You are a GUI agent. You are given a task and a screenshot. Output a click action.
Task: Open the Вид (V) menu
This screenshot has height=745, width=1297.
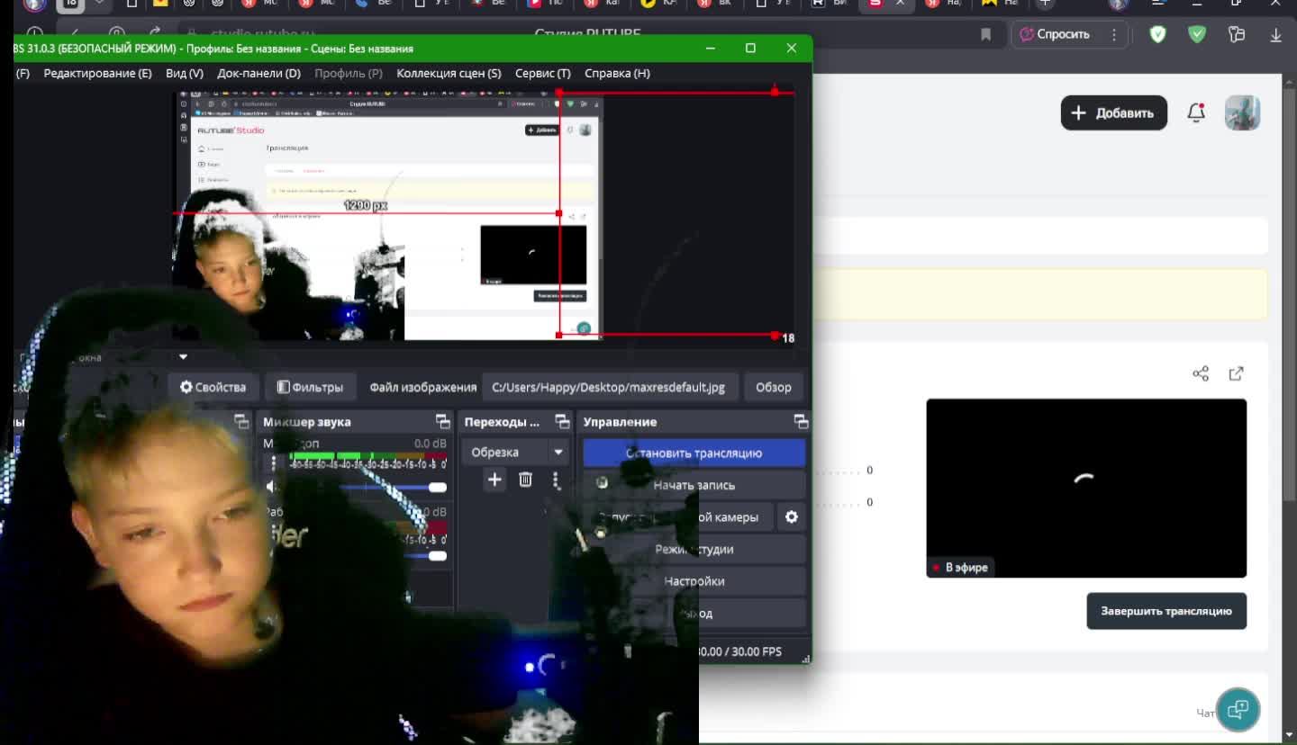pyautogui.click(x=185, y=73)
